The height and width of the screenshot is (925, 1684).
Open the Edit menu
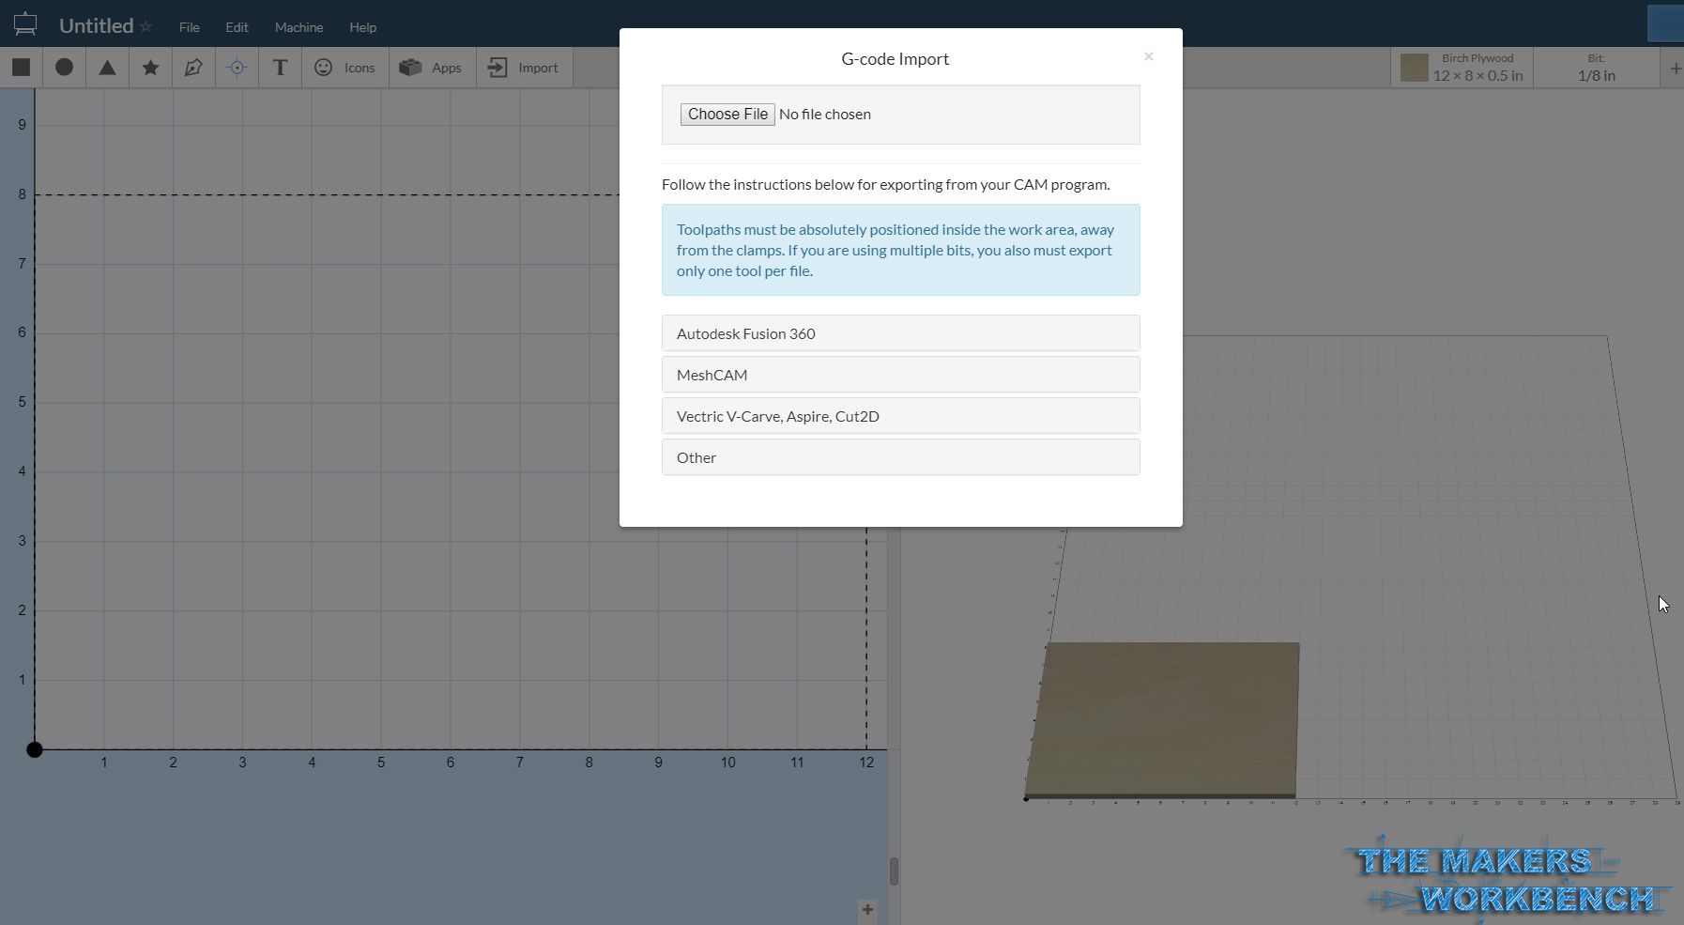tap(237, 27)
